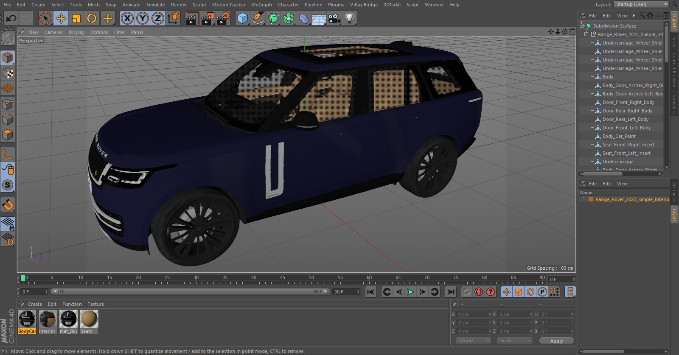Toggle viewport maximize icon at top right
Image resolution: width=679 pixels, height=355 pixels.
tap(572, 32)
